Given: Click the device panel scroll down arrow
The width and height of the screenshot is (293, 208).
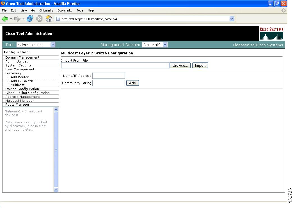Looking at the screenshot, I should 56,190.
